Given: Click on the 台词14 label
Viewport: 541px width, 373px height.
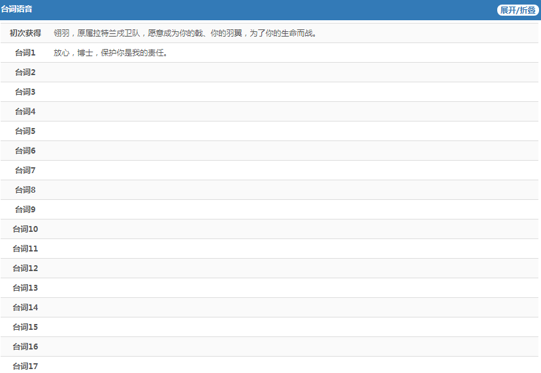Looking at the screenshot, I should 25,307.
